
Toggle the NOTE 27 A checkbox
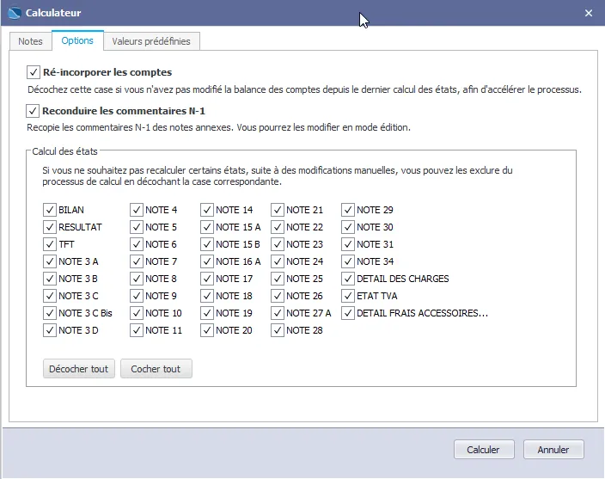(x=277, y=313)
